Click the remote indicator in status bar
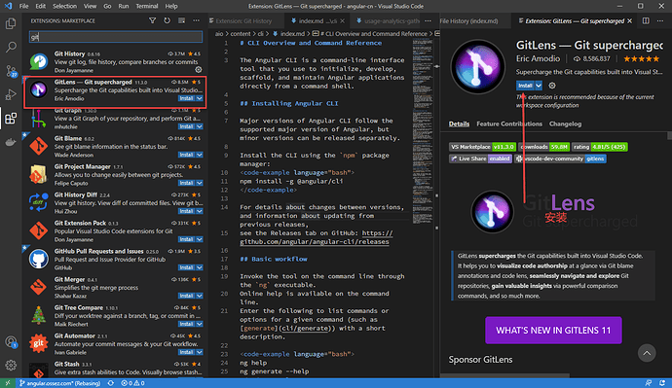This screenshot has width=672, height=388. (x=8, y=383)
